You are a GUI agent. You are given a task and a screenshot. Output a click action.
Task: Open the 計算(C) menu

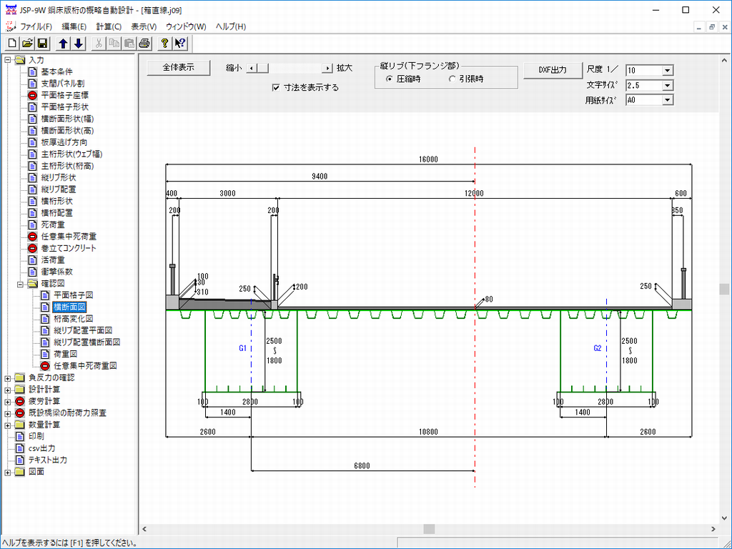click(109, 26)
